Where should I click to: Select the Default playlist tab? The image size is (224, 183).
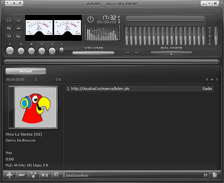pyautogui.click(x=26, y=71)
